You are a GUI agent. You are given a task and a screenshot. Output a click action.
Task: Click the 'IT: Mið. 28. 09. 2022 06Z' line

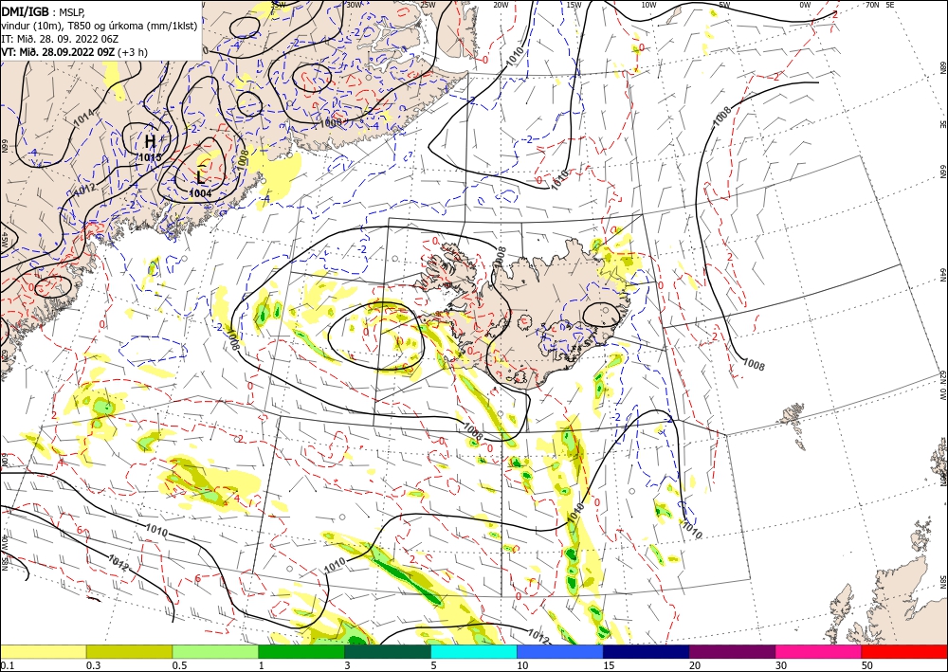[x=58, y=39]
